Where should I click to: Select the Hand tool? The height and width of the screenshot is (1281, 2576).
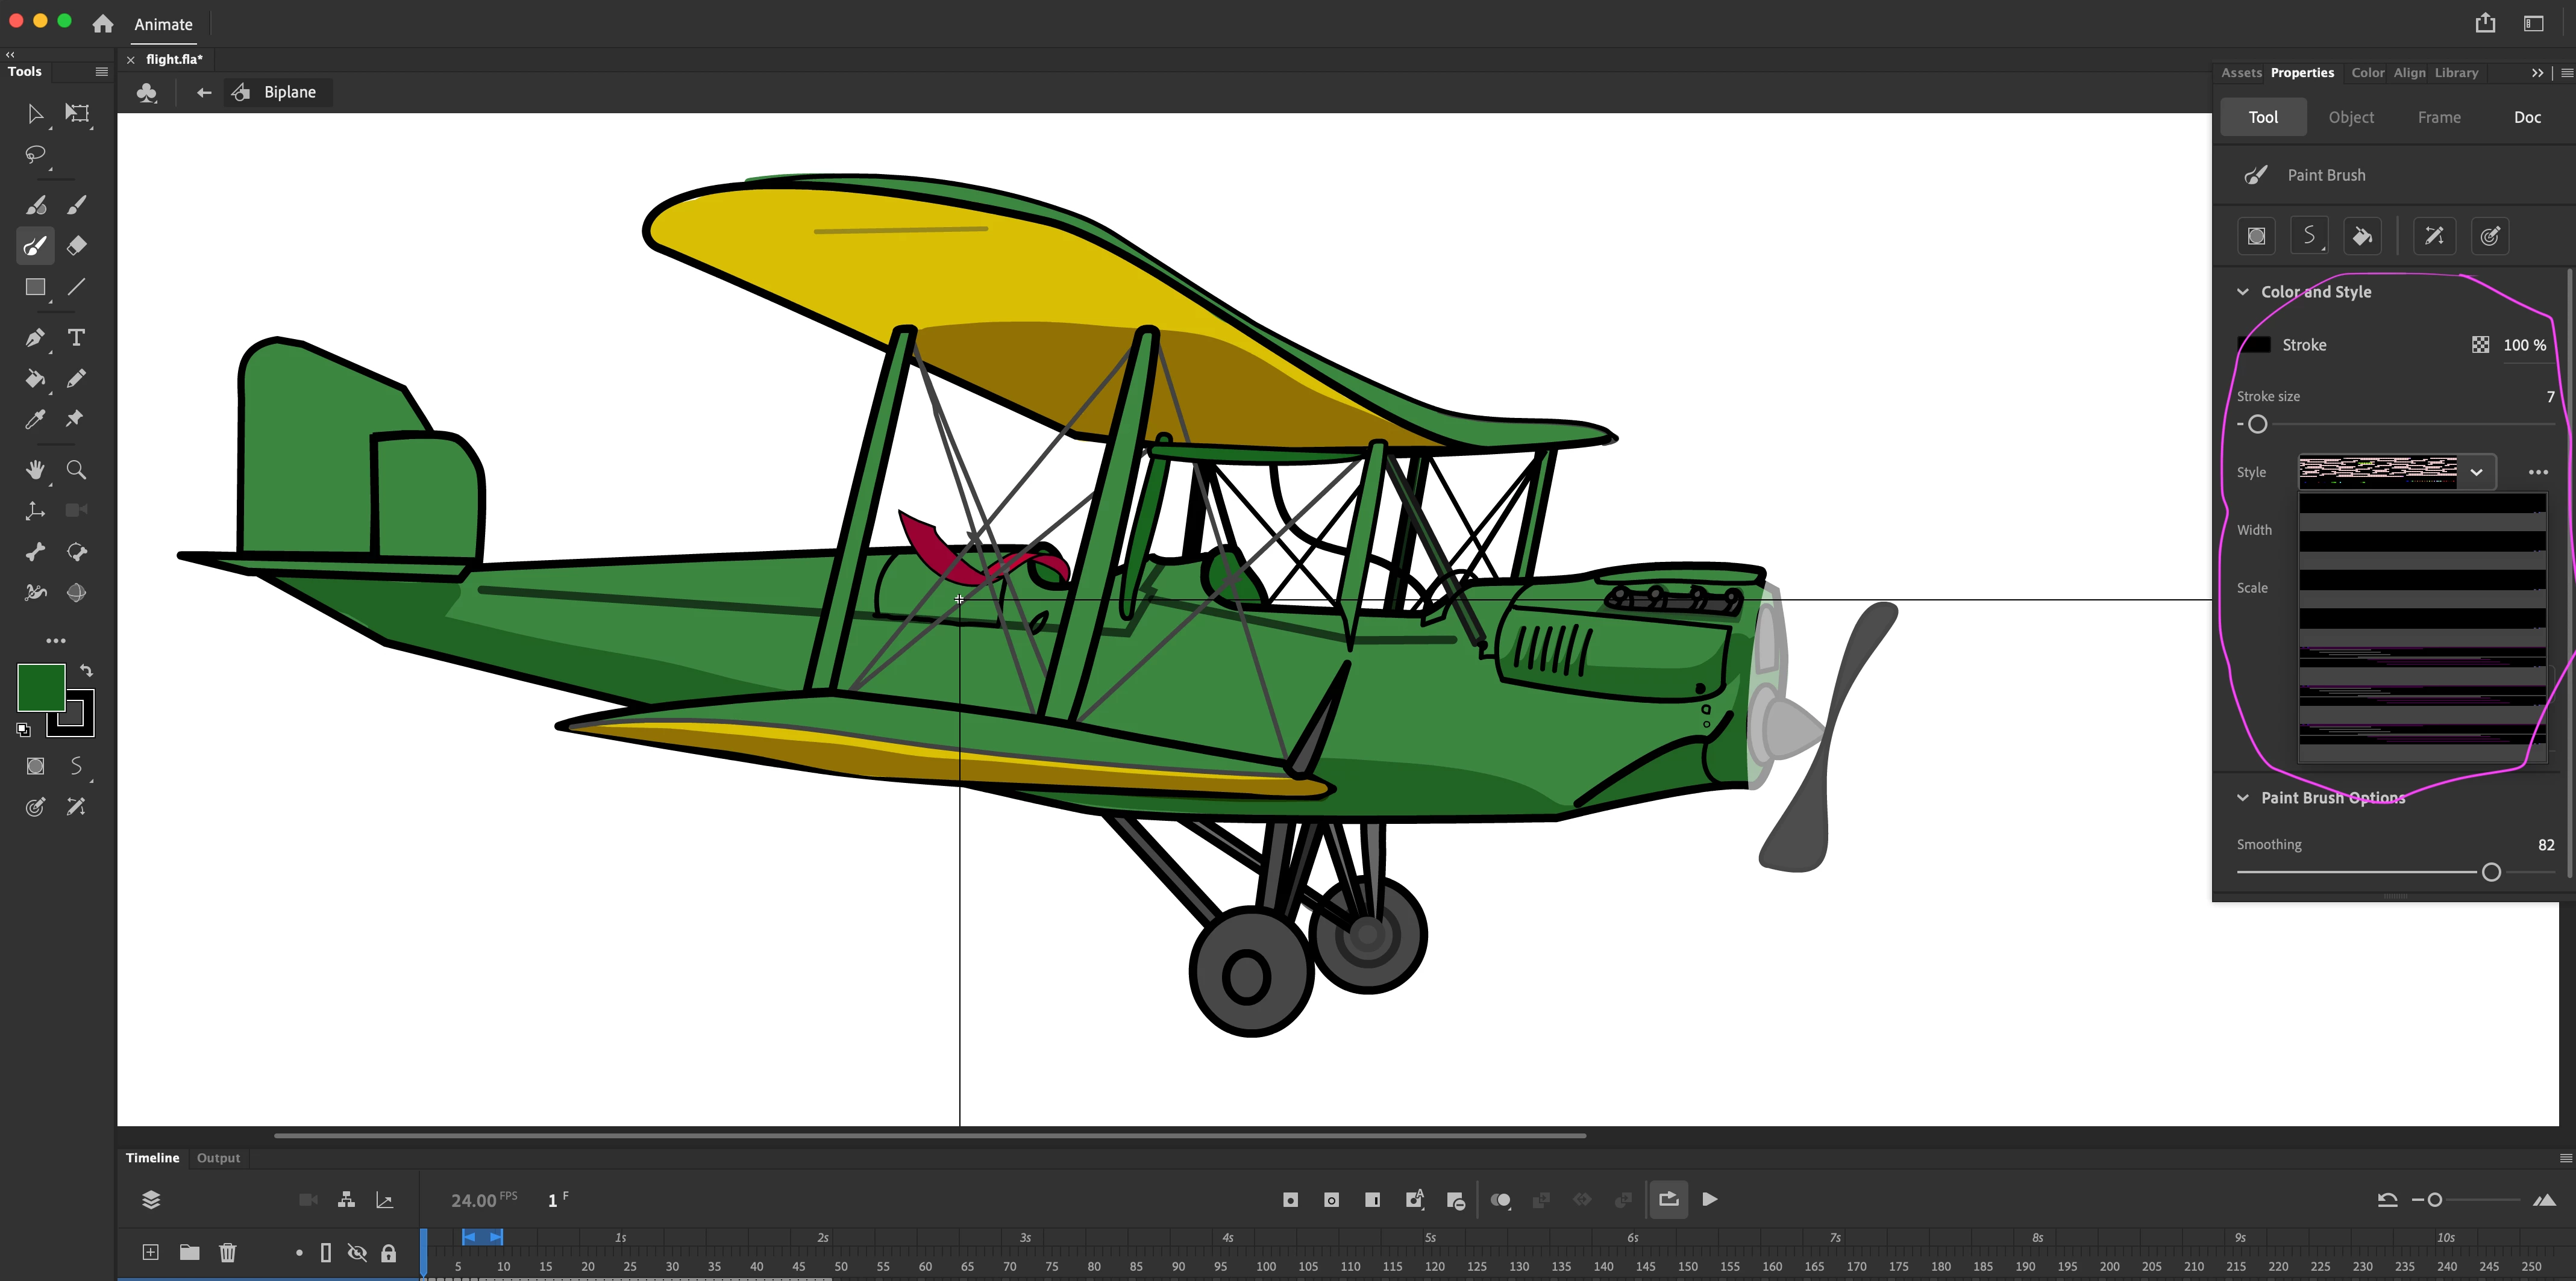[x=35, y=470]
